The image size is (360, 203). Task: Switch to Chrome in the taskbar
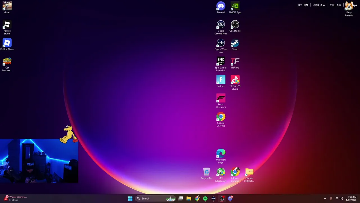pos(197,198)
